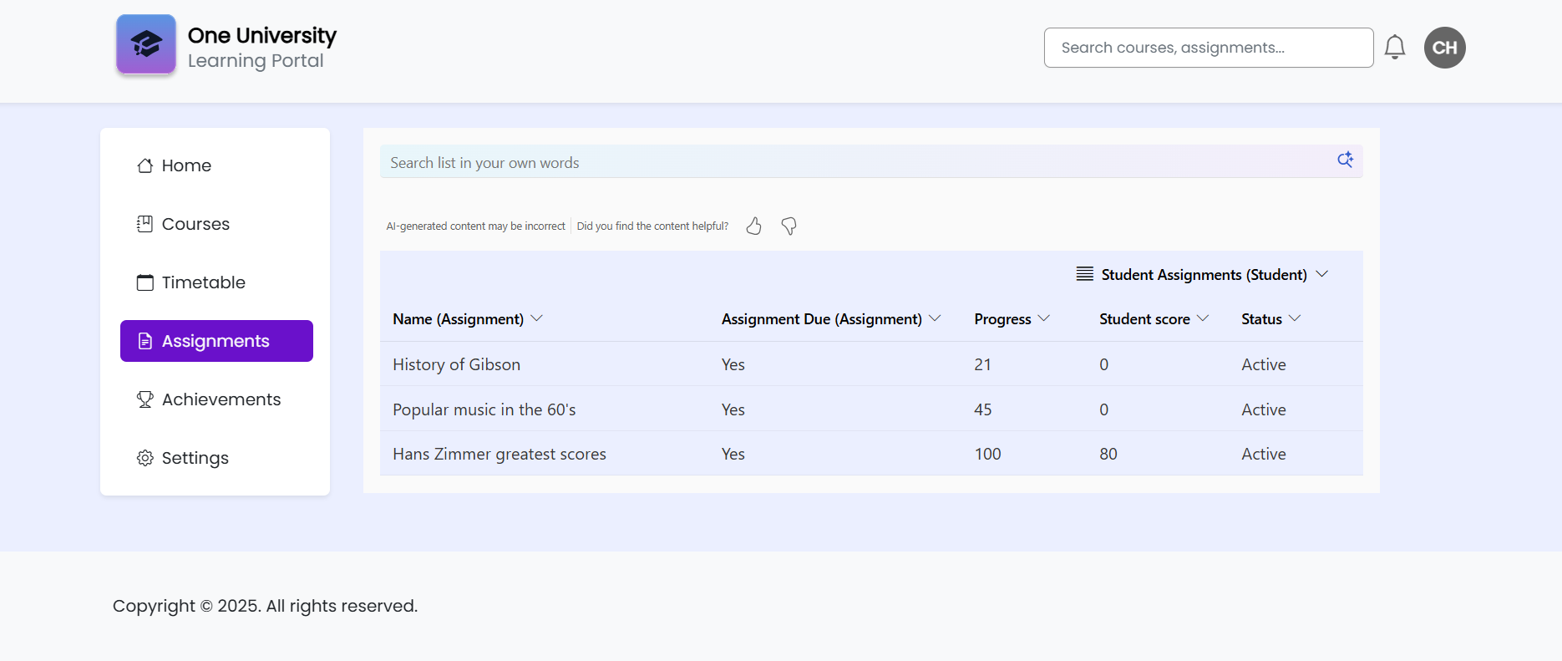Open the Status column dropdown
Viewport: 1562px width, 661px height.
click(1295, 318)
